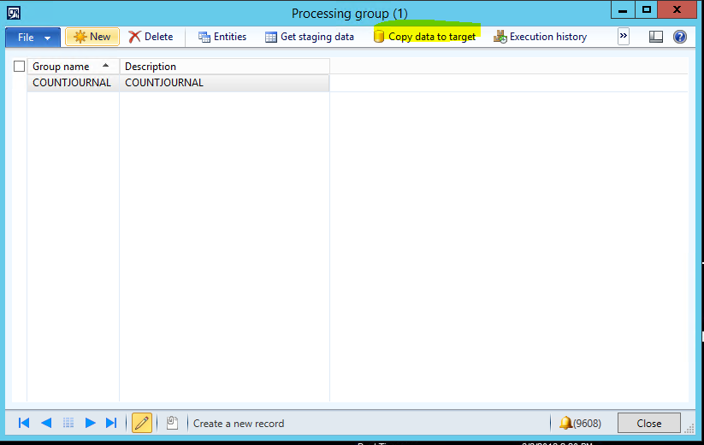This screenshot has width=704, height=445.
Task: Toggle the select-all checkbox in grid header
Action: (x=20, y=67)
